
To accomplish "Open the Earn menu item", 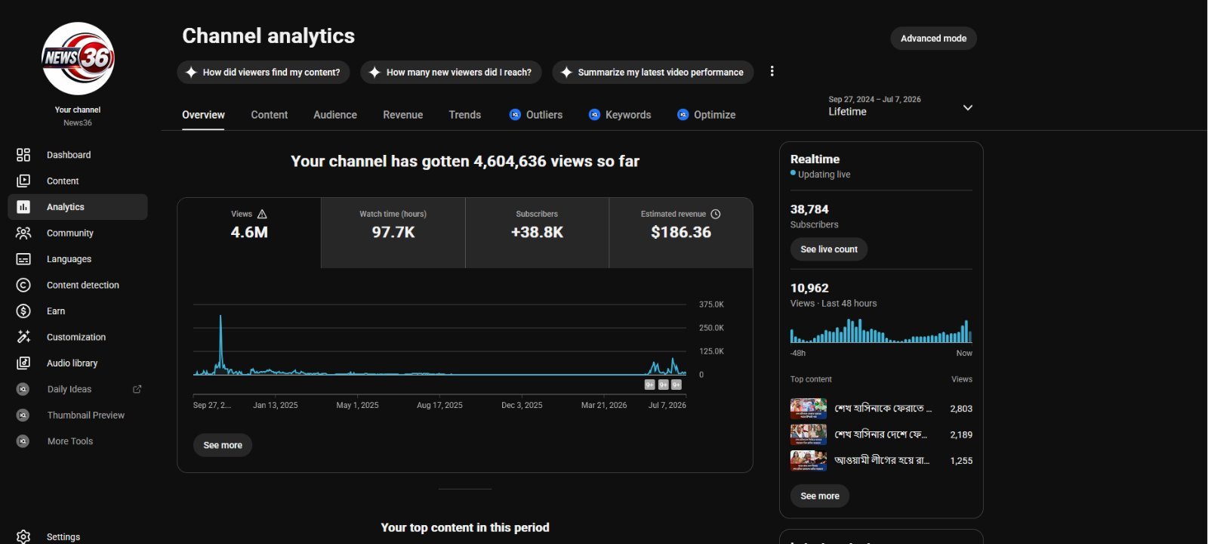I will pyautogui.click(x=78, y=311).
